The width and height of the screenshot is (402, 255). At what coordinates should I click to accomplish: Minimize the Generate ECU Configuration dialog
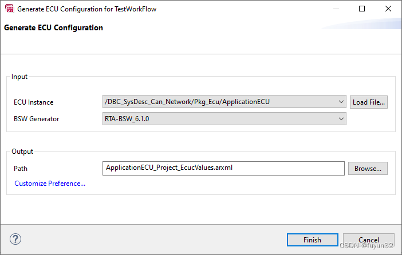click(x=336, y=9)
